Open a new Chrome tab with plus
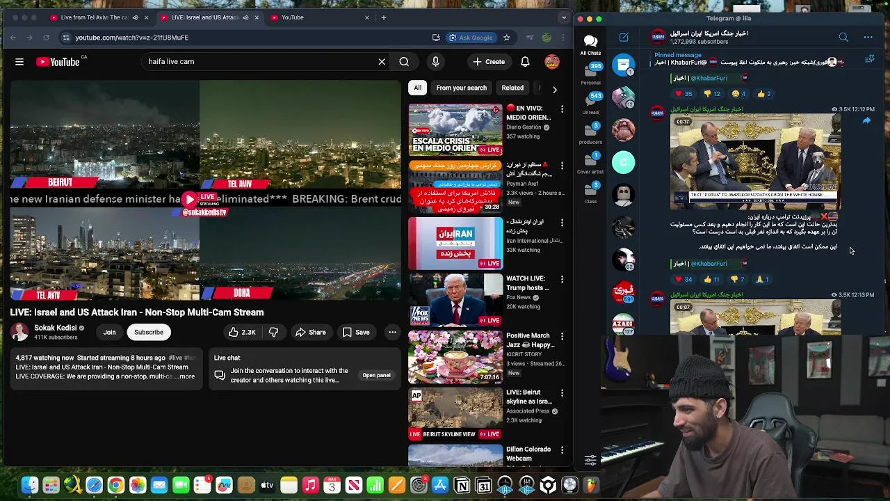The height and width of the screenshot is (501, 890). [383, 17]
